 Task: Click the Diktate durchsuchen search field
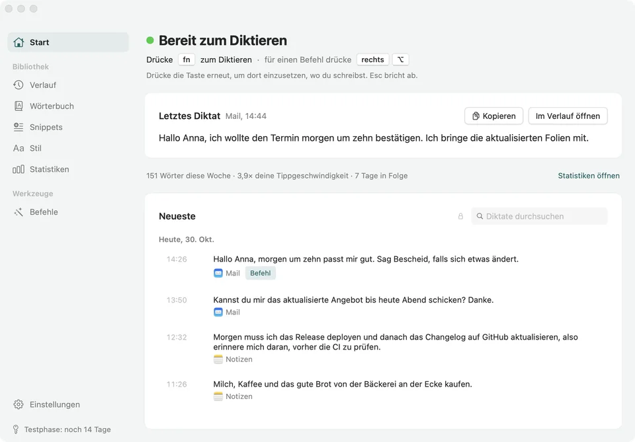[x=540, y=216]
